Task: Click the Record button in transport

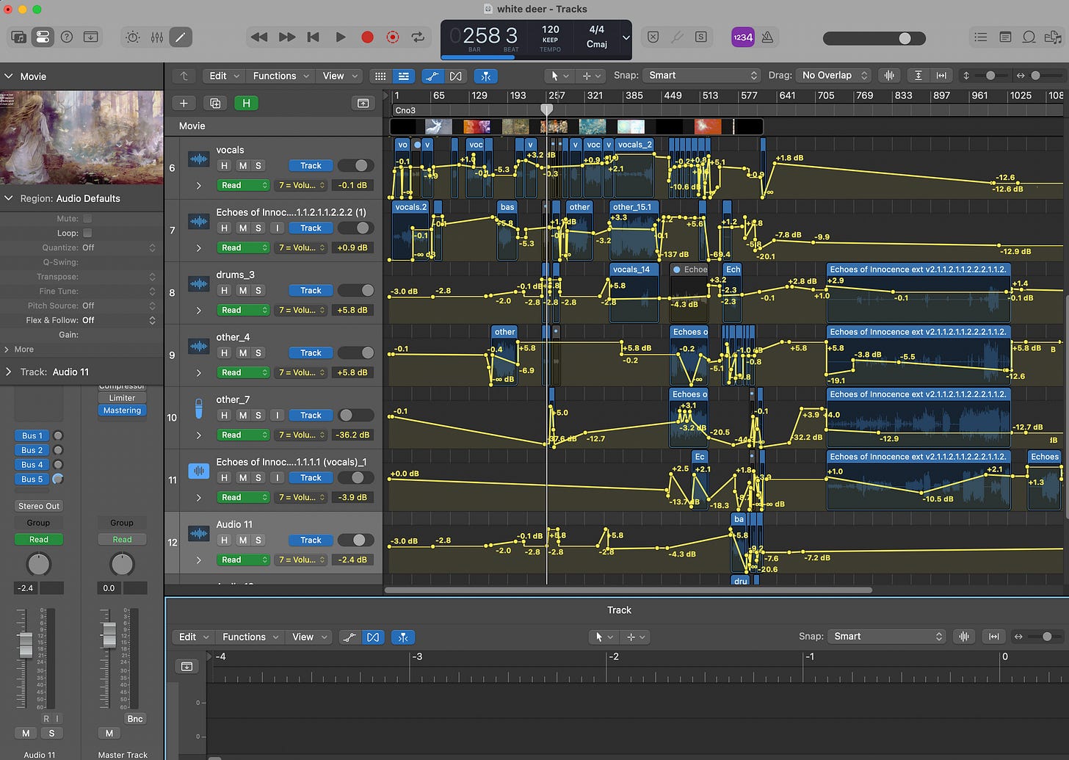Action: click(367, 37)
